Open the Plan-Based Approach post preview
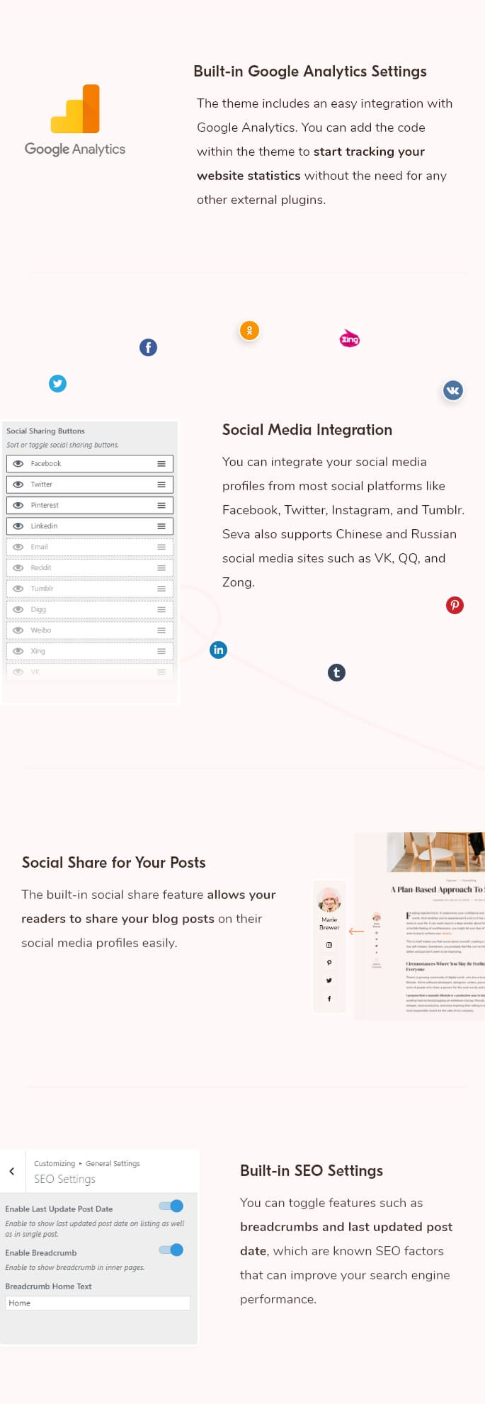The width and height of the screenshot is (485, 1404). tap(437, 889)
